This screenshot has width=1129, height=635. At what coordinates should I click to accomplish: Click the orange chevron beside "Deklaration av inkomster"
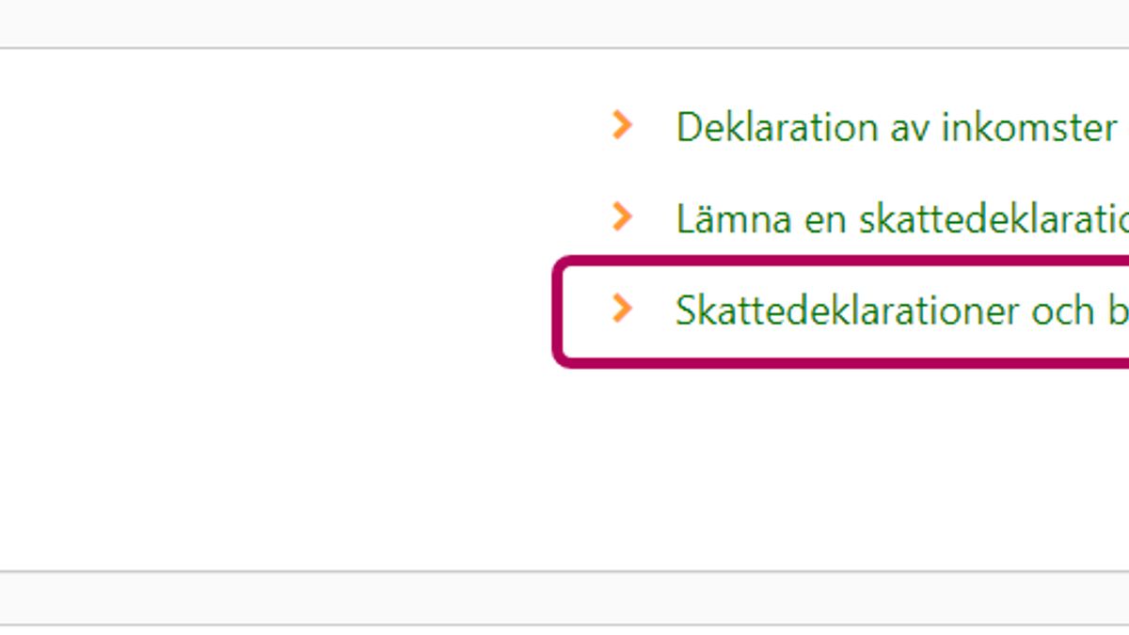pyautogui.click(x=621, y=125)
